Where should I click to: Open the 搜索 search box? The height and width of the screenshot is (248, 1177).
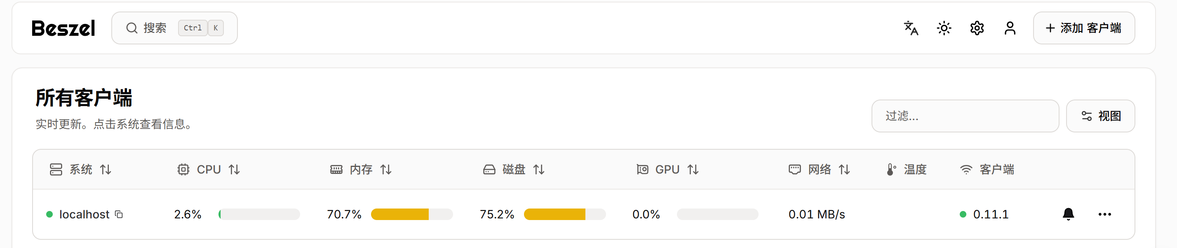[174, 28]
